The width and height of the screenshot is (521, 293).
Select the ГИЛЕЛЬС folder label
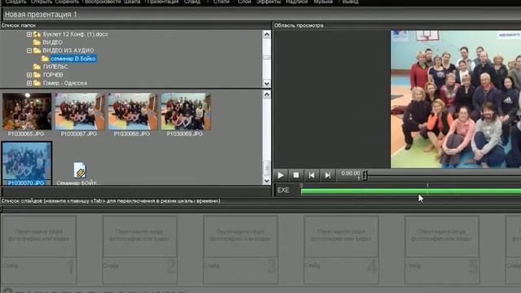point(55,67)
